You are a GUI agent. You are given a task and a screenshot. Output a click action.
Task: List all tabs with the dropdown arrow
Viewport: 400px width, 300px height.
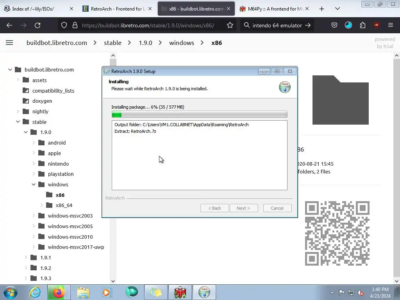coord(337,9)
